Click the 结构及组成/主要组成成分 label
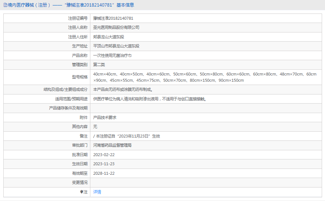Screen dimensions: 325x201 (x=66, y=89)
